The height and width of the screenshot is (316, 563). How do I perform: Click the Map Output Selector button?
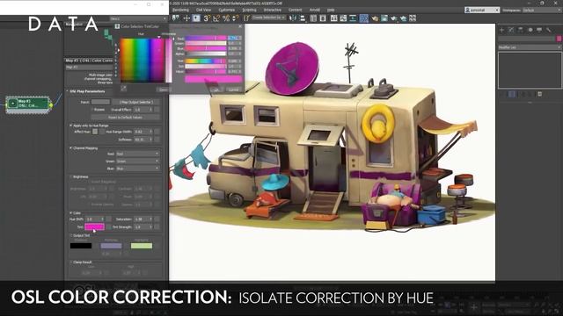point(136,102)
